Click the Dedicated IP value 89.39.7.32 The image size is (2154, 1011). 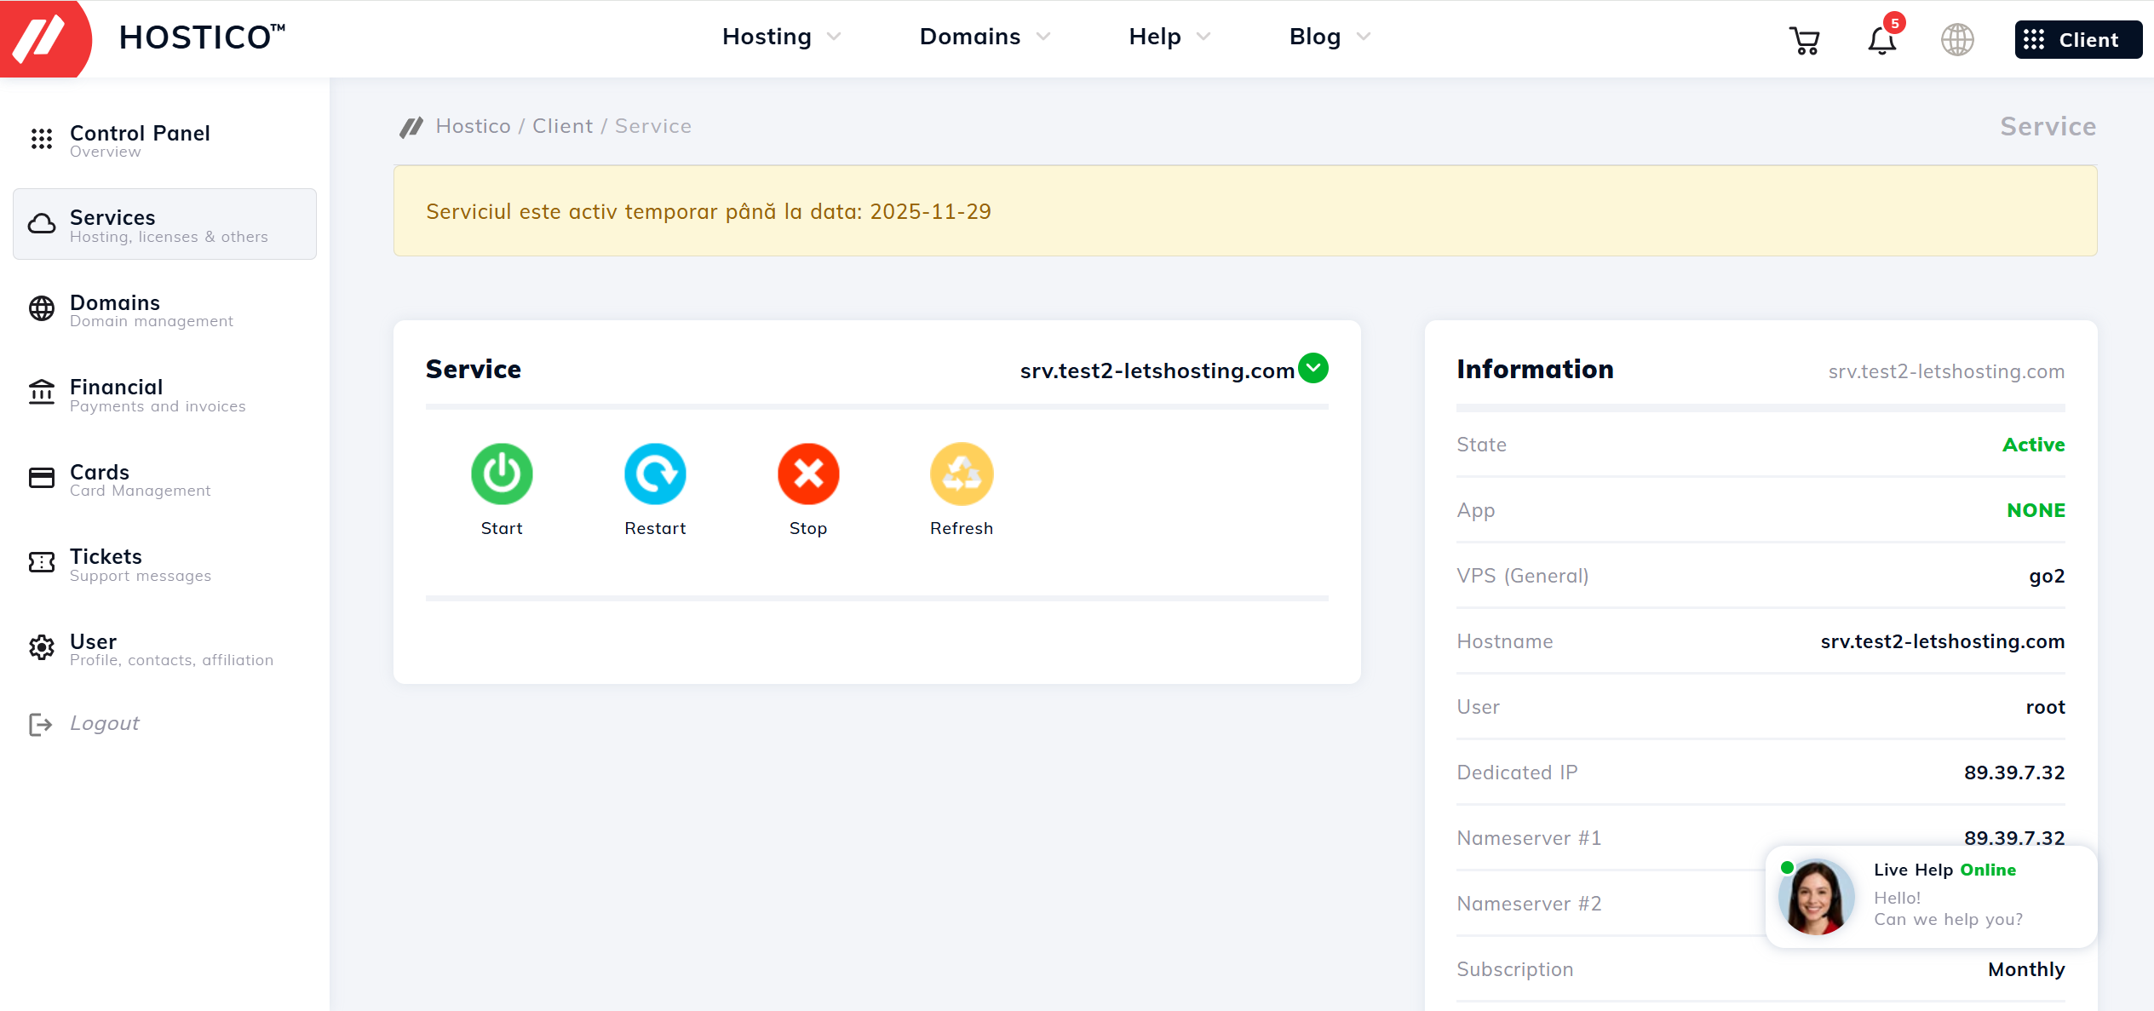point(2014,773)
